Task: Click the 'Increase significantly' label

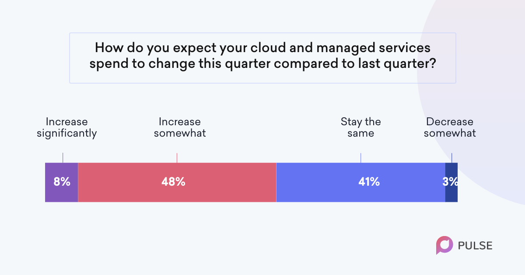Action: [x=66, y=127]
